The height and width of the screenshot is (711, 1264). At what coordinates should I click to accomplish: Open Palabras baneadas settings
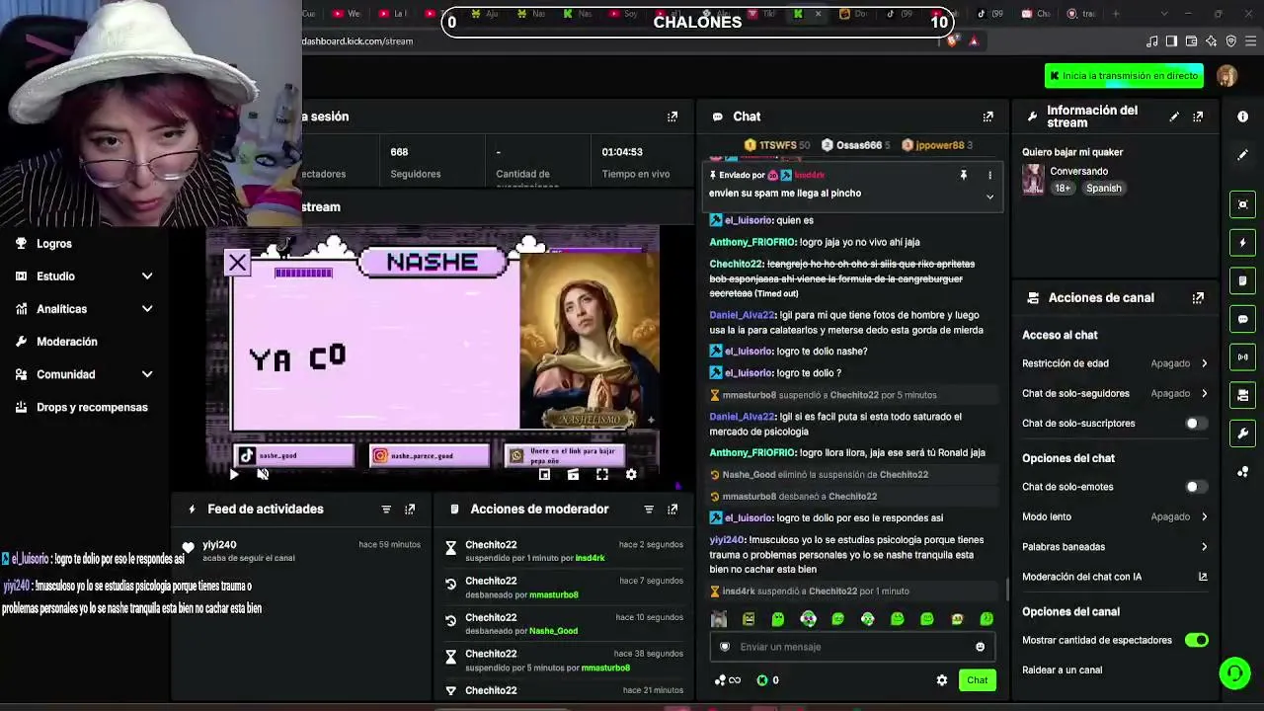click(1115, 547)
